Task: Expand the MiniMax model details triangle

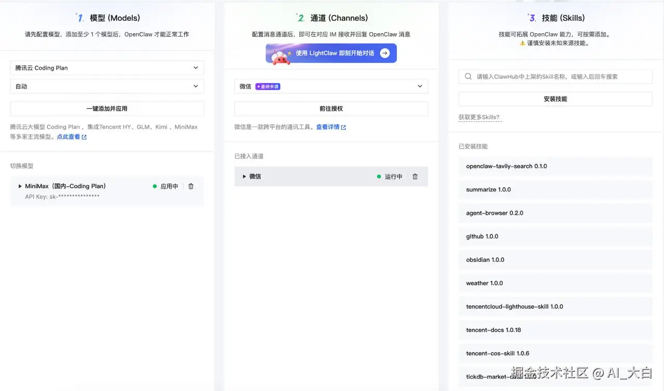Action: (x=20, y=186)
